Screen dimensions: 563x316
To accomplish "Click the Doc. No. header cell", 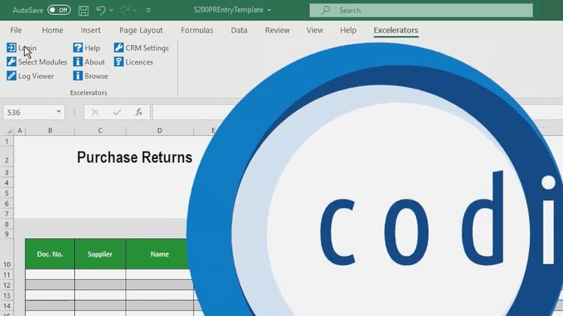I will click(x=50, y=254).
